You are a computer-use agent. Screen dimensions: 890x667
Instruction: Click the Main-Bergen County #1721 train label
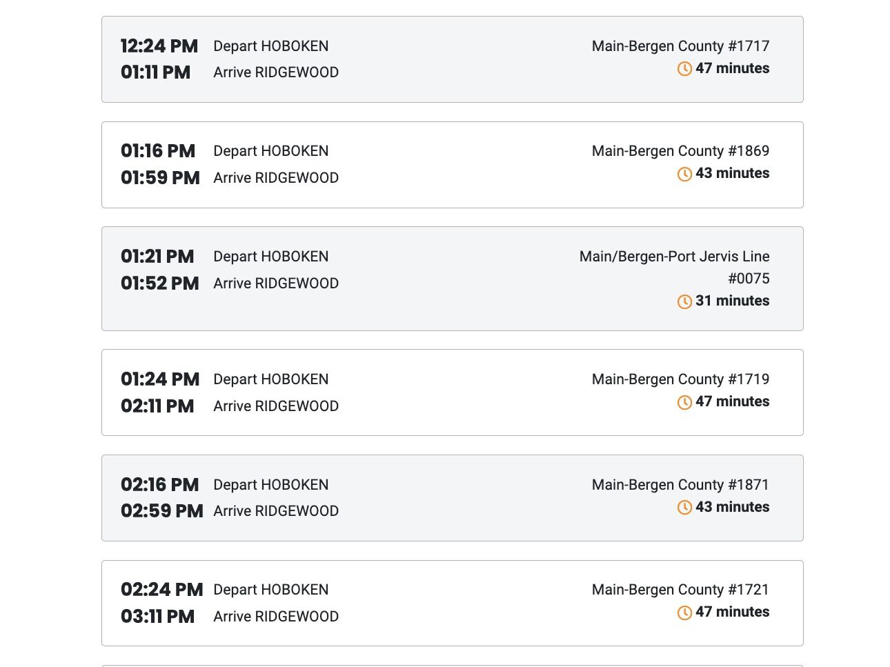[x=680, y=590]
